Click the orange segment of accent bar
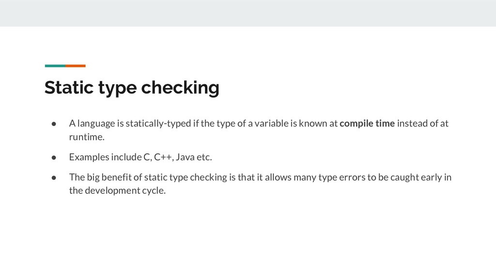 click(76, 65)
